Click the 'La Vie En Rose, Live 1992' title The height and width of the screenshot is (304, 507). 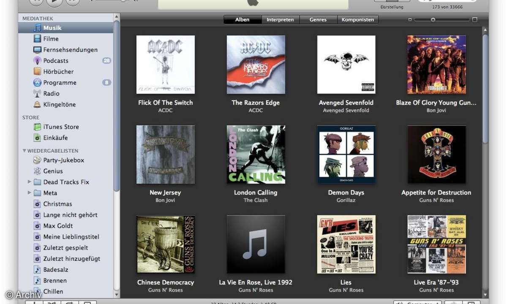point(256,282)
